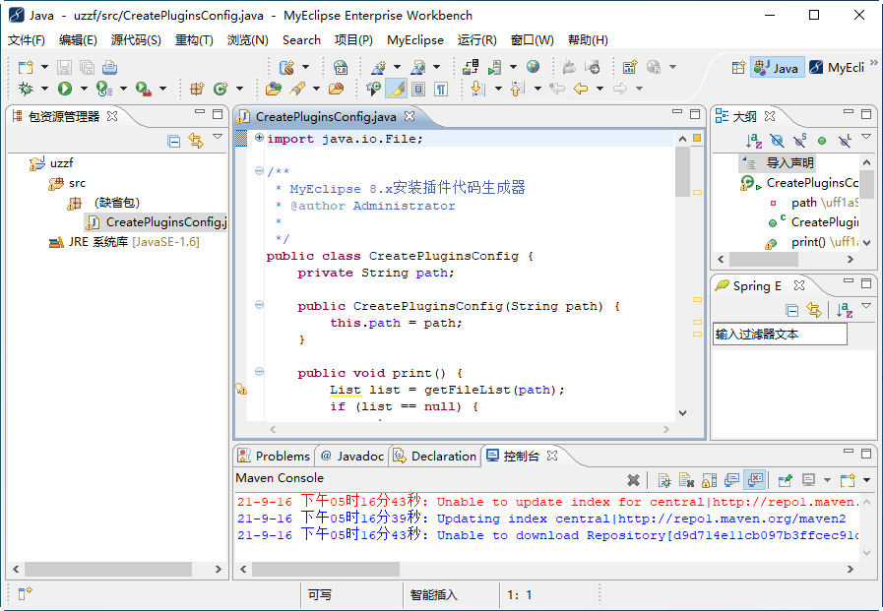
Task: Open the 重构(T) menu
Action: (x=194, y=40)
